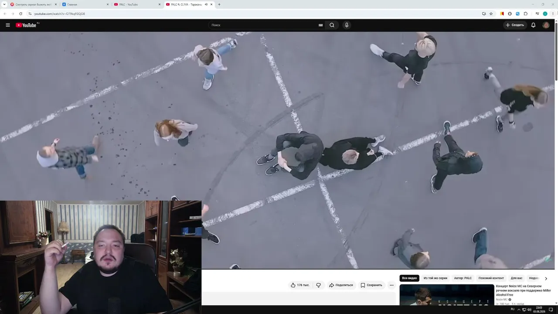Open more actions (three dots) under the video
Screen dimensions: 558x314
(x=391, y=285)
